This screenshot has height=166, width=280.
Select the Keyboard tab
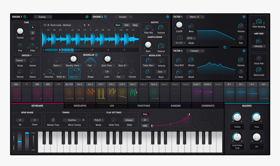[37, 106]
